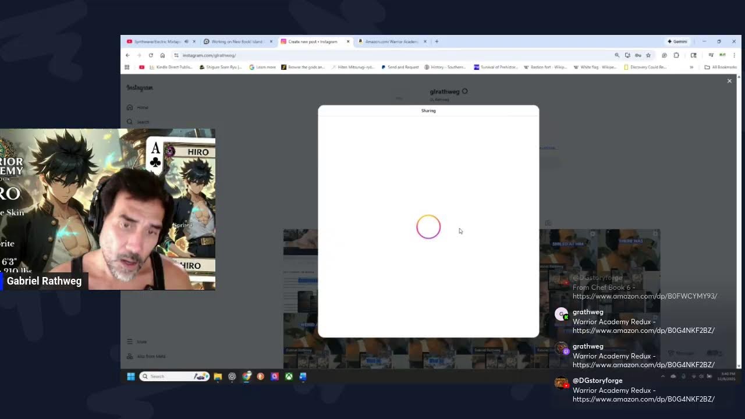Switch to the Synthwave/Electric Mixtape YouTube tab

pos(157,41)
